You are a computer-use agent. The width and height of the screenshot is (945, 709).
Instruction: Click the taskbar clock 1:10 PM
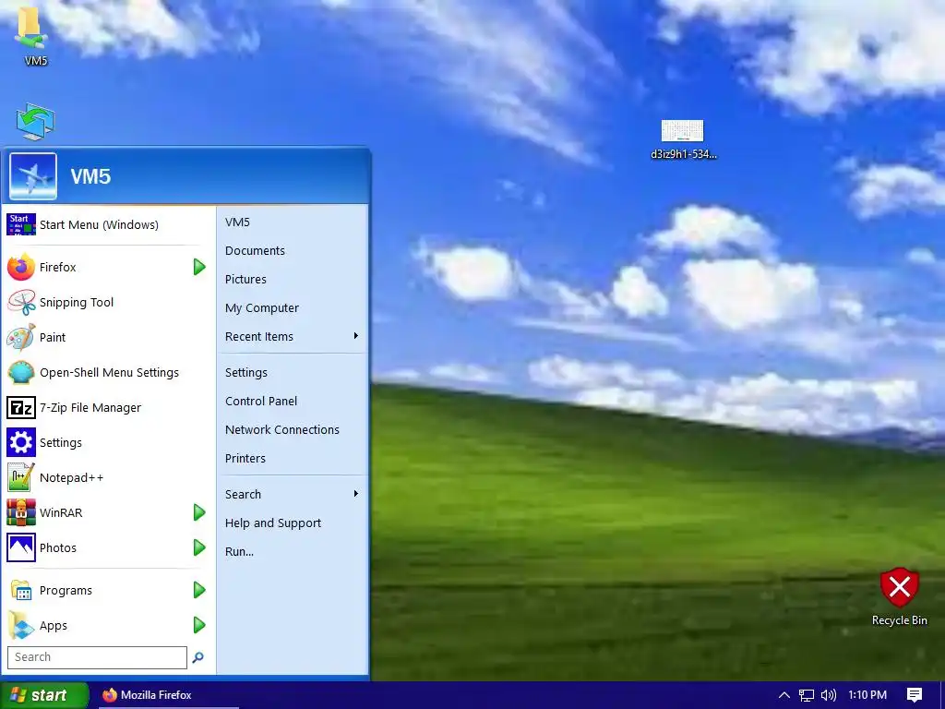(x=867, y=695)
